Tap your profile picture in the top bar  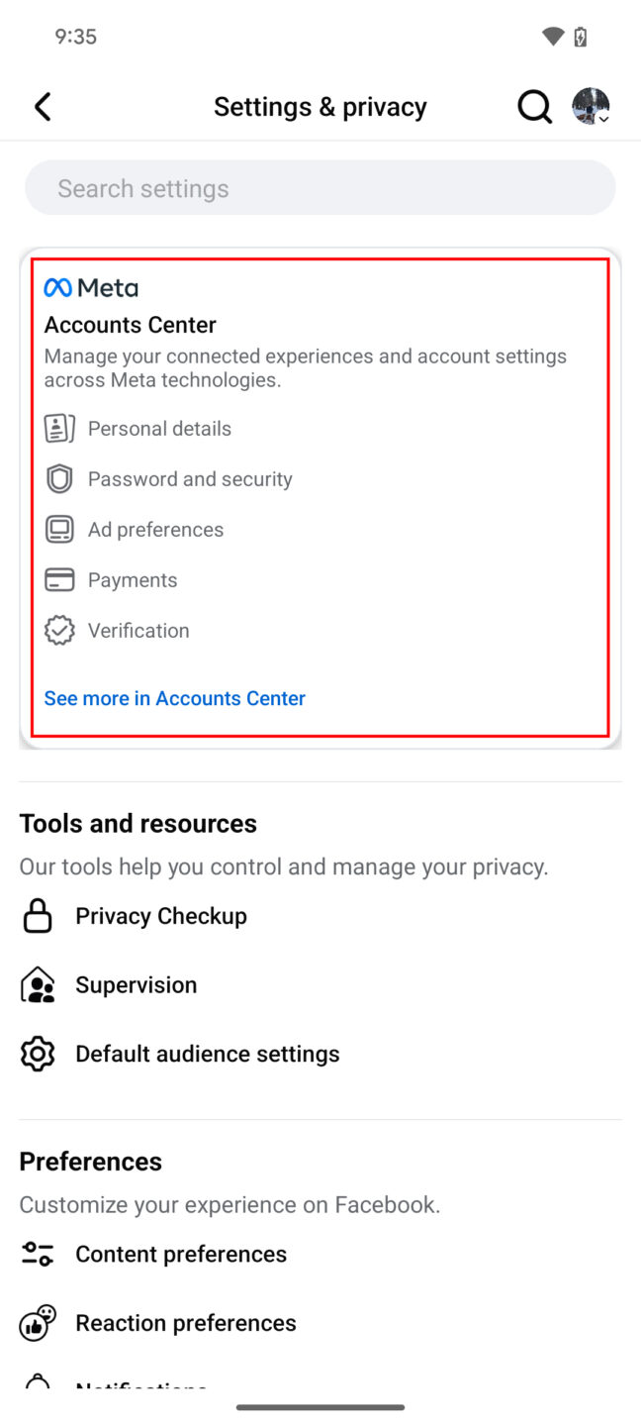point(591,105)
